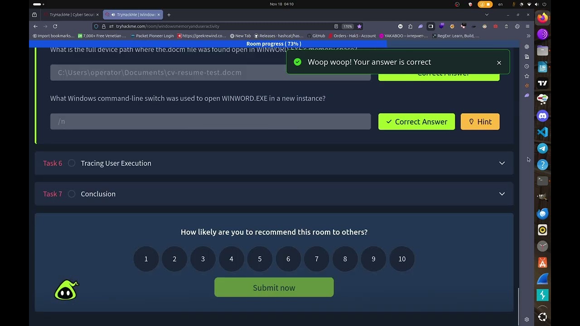Open Ubuntu Software store in dock
The height and width of the screenshot is (326, 580).
[x=542, y=263]
